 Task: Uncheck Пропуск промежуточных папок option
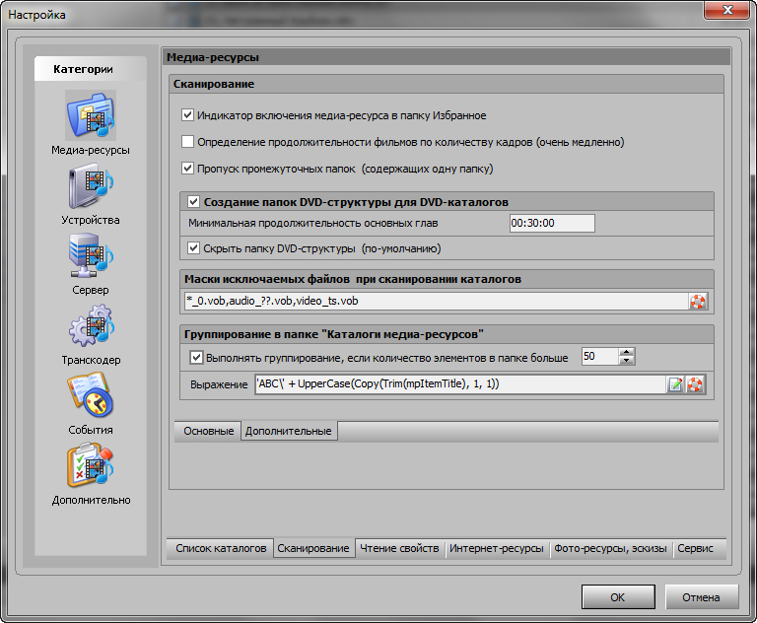188,169
